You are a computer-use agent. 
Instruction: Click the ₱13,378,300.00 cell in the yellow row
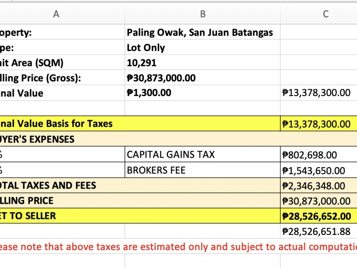tap(316, 124)
